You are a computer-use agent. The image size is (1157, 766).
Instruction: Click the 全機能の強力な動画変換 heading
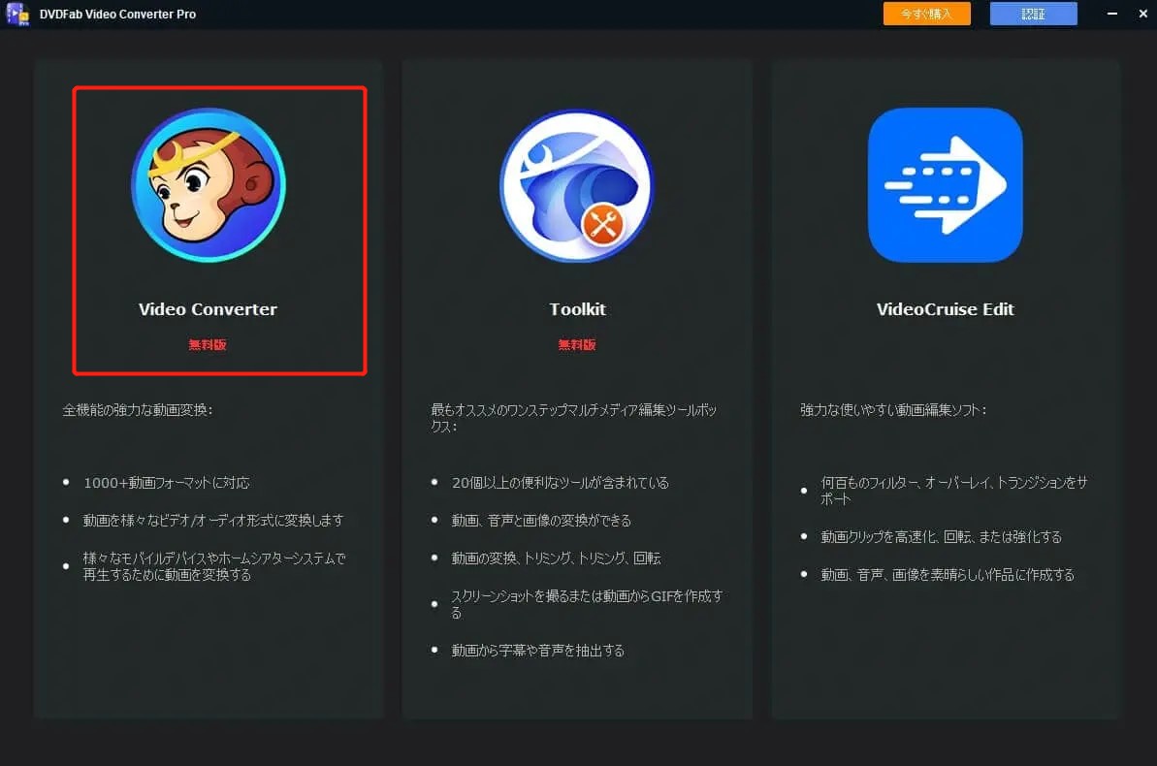pyautogui.click(x=138, y=409)
